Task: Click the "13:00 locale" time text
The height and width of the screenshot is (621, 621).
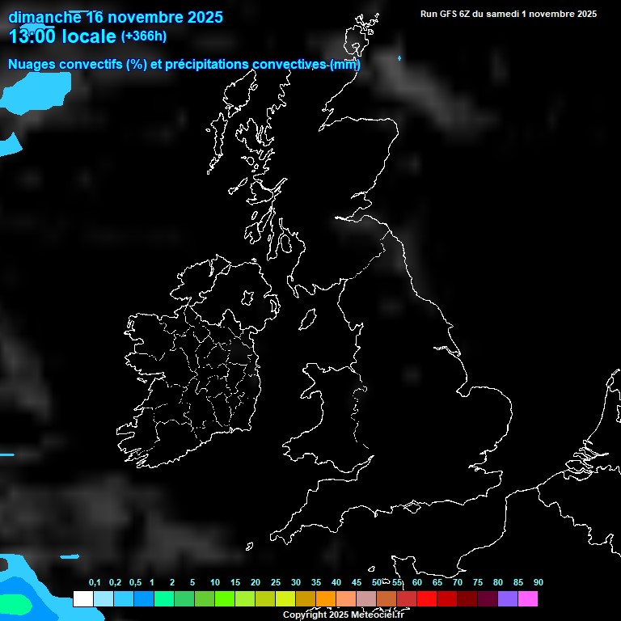Action: coord(62,36)
